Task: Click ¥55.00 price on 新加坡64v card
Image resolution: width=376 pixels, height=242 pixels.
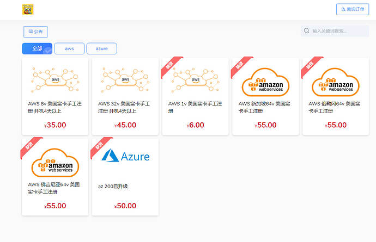Action: pos(265,125)
